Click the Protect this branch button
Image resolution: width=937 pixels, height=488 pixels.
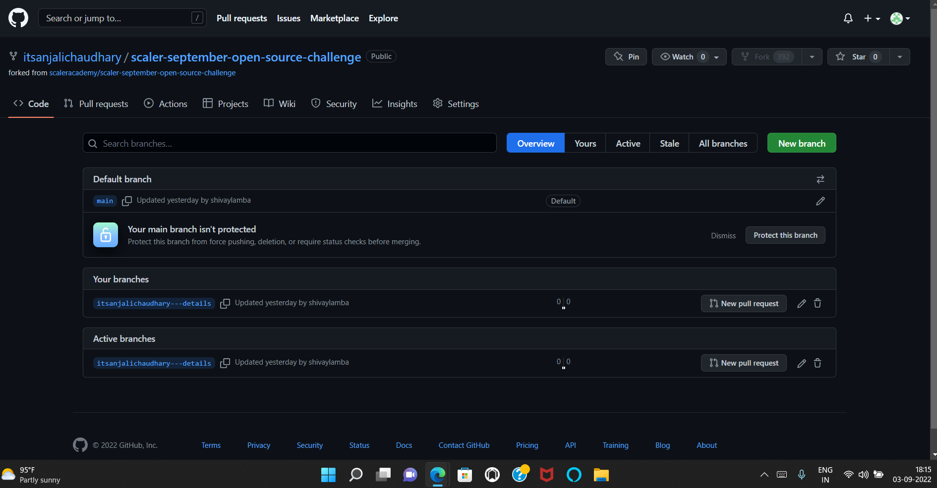[785, 235]
